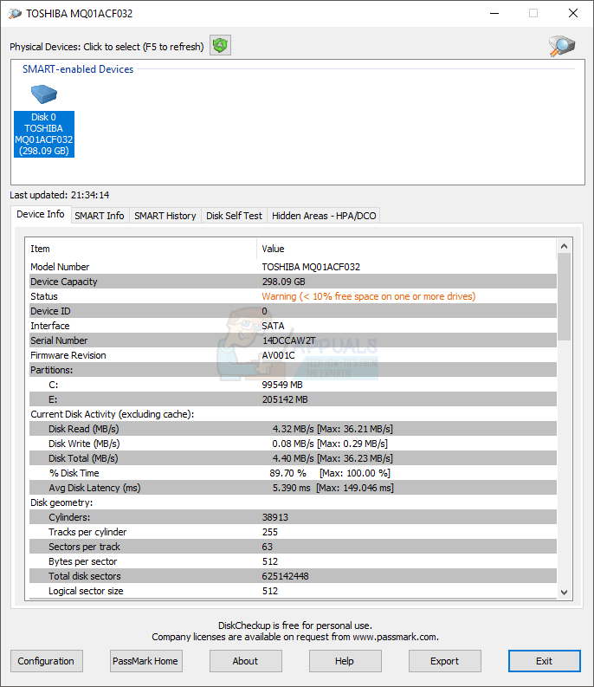The height and width of the screenshot is (687, 594).
Task: Select the Disk Write (MB/s) row
Action: click(x=293, y=444)
